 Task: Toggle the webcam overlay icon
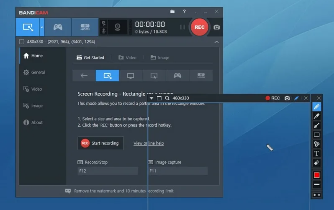tap(117, 27)
